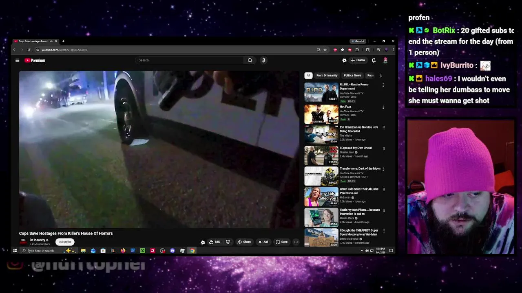Open the YouTube account avatar menu
522x293 pixels.
click(385, 60)
